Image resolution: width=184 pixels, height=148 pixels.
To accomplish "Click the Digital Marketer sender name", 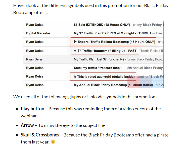I will tap(38, 33).
